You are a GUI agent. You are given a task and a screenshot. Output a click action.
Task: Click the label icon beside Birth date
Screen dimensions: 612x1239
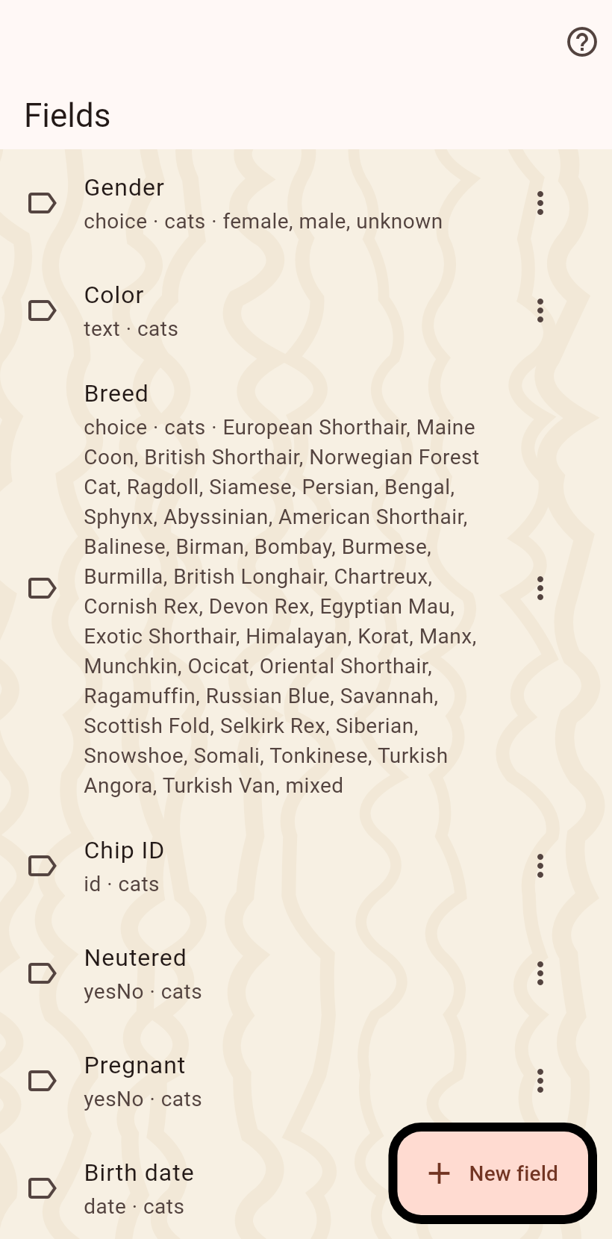coord(42,1188)
